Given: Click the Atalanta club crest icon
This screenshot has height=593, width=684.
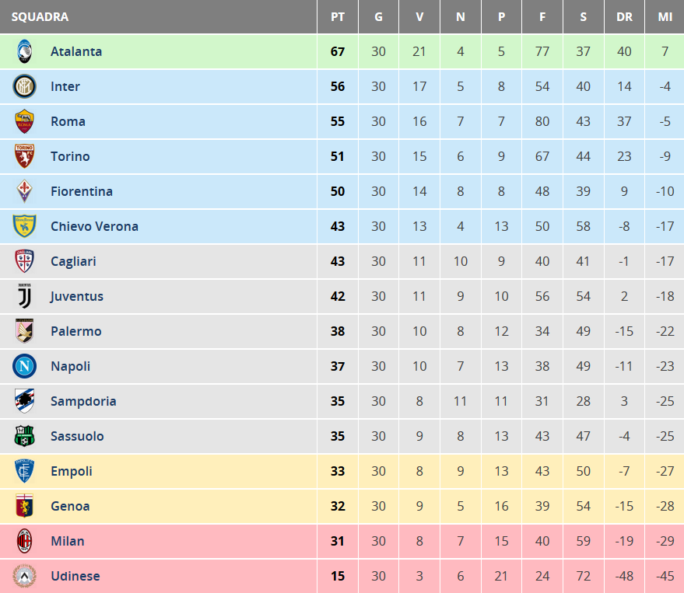Looking at the screenshot, I should 24,51.
